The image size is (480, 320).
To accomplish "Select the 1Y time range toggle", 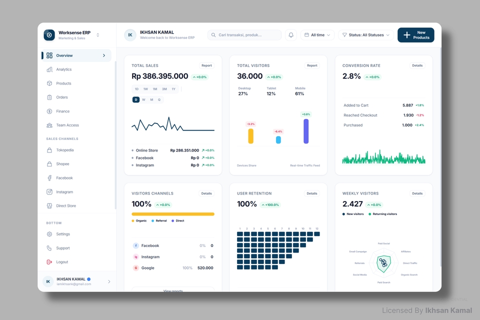I will pos(173,89).
